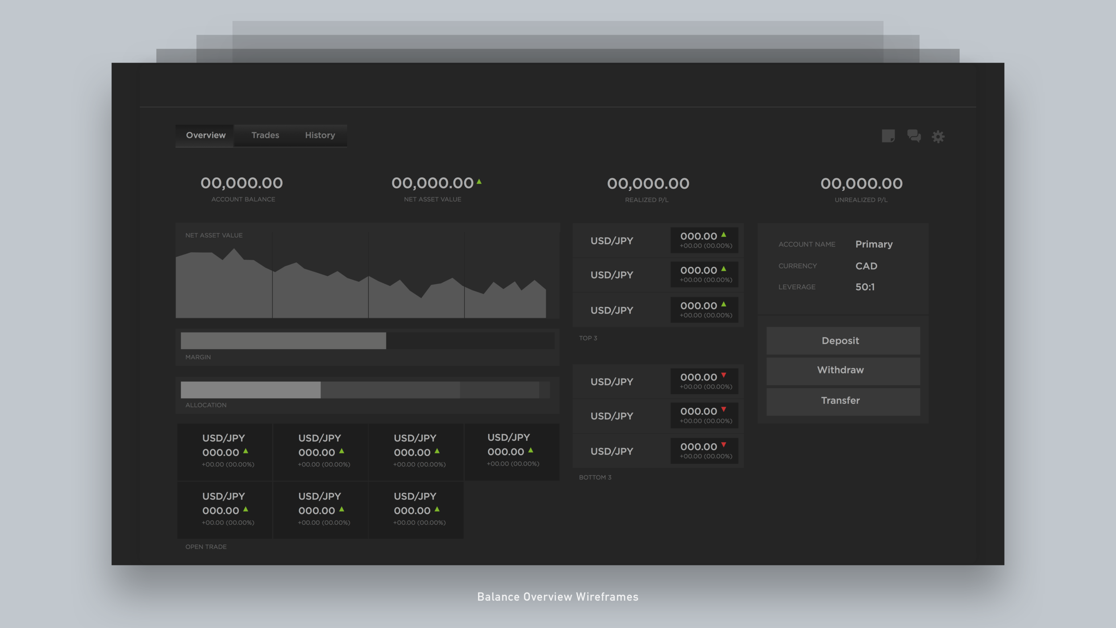Select the second USD/JPY row in Top 3
1116x628 pixels.
(658, 275)
